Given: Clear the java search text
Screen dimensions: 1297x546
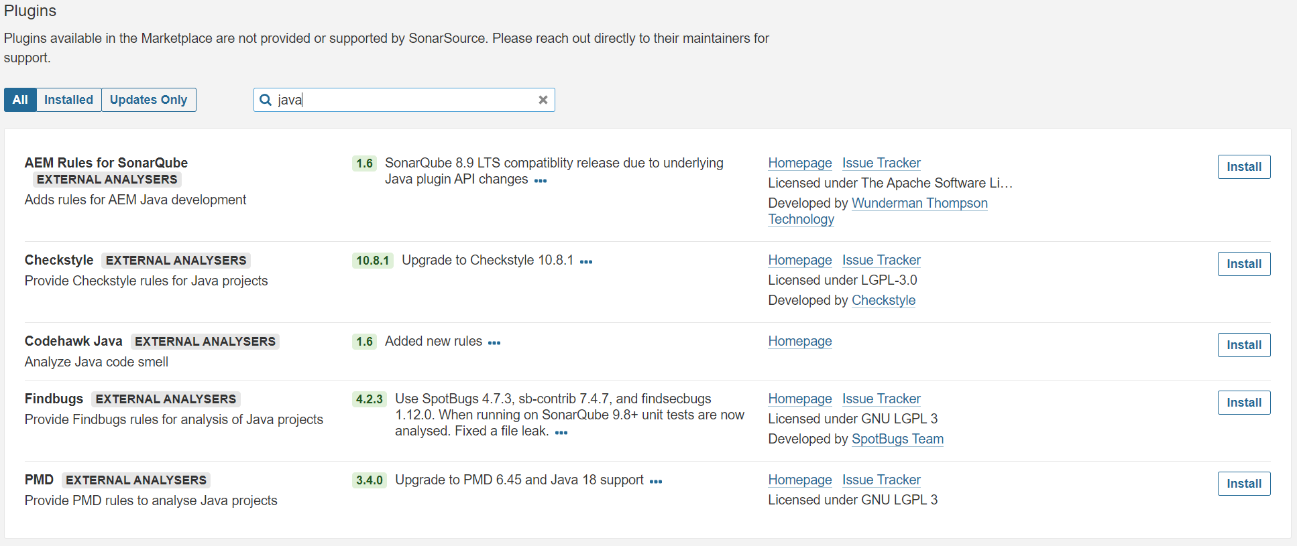Looking at the screenshot, I should (x=543, y=100).
